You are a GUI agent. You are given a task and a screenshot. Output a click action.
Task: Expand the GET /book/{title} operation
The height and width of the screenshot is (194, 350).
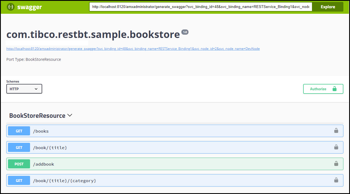(x=165, y=147)
